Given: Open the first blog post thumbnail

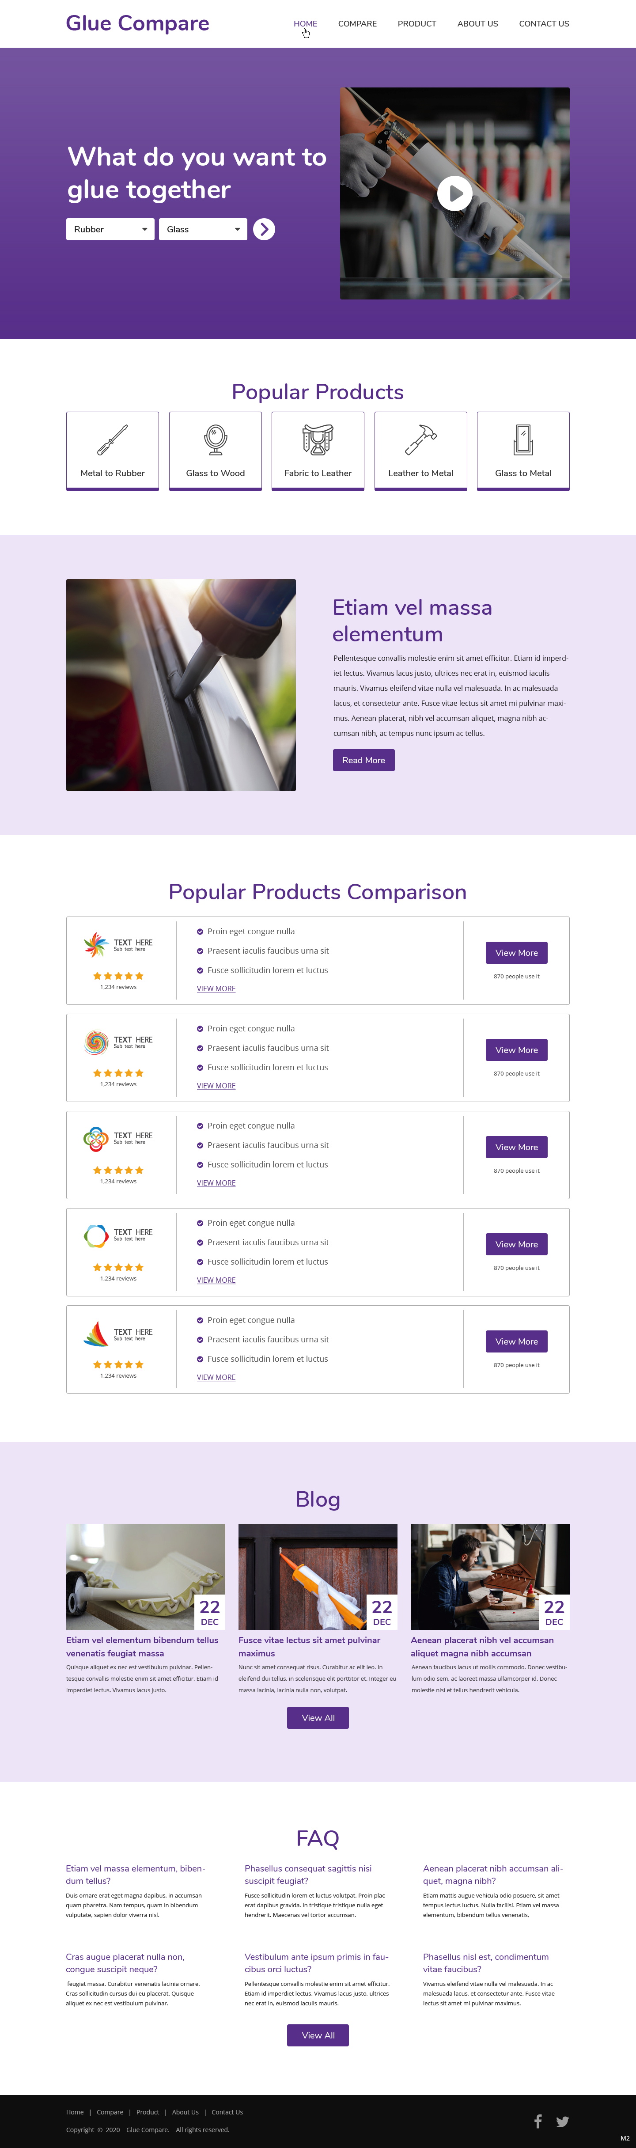Looking at the screenshot, I should [145, 1576].
